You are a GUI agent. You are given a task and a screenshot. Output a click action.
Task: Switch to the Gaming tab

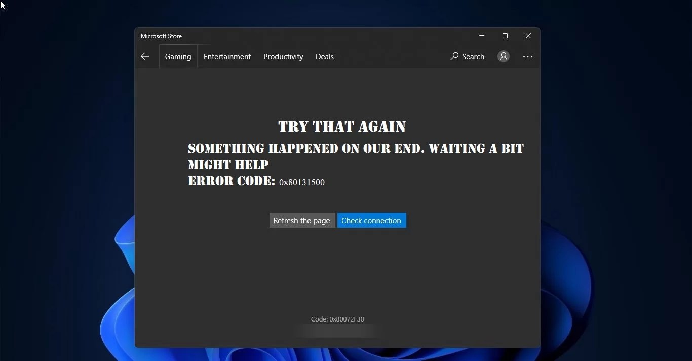(x=178, y=56)
